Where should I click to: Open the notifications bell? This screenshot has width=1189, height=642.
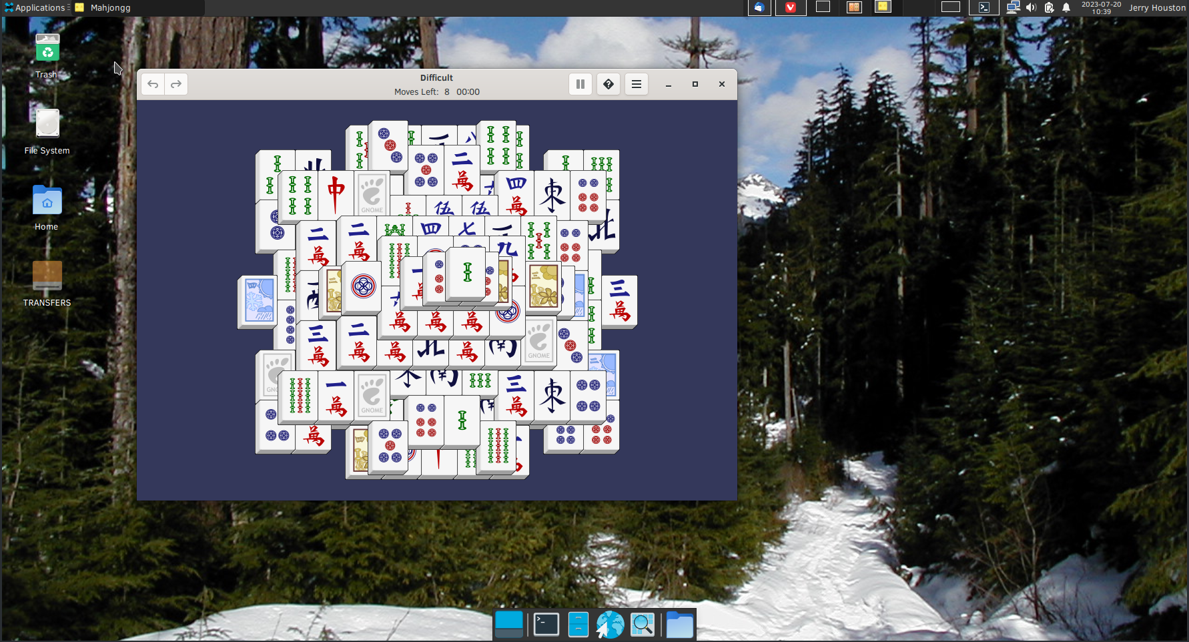[1066, 8]
